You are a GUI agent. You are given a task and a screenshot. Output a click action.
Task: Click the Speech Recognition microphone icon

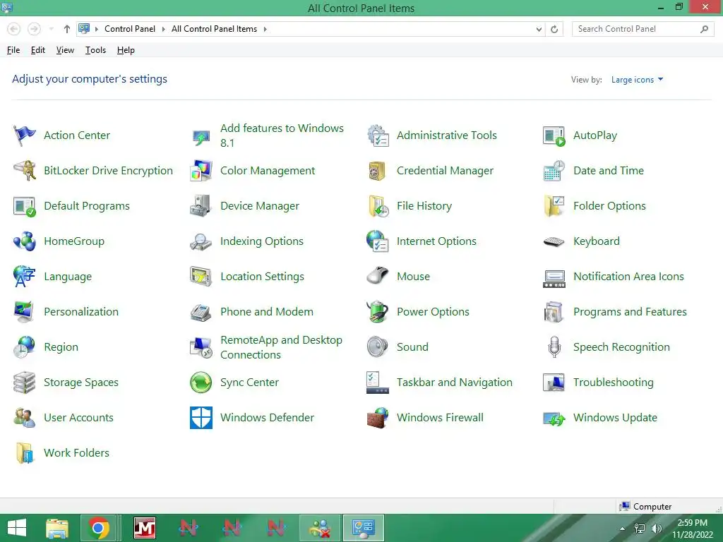[x=554, y=347]
